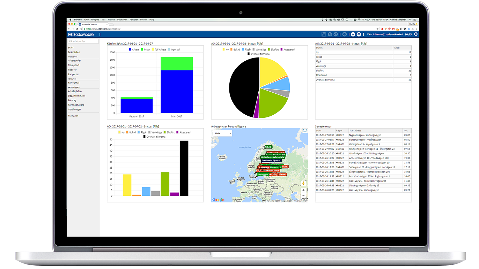The image size is (479, 269).
Task: Toggle Inget val legend item
Action: tap(174, 49)
